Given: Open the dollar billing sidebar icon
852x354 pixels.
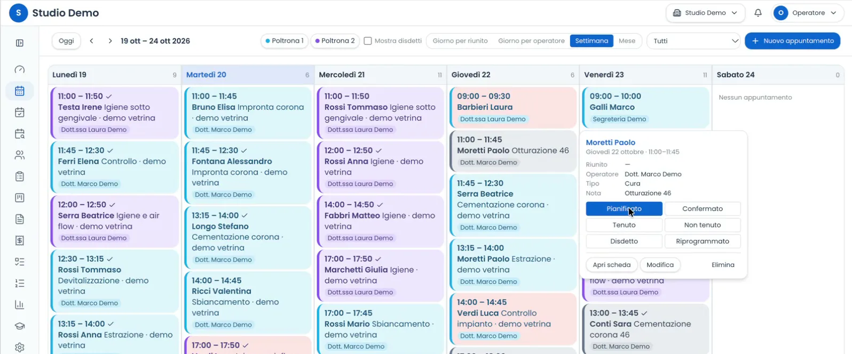Looking at the screenshot, I should tap(20, 240).
